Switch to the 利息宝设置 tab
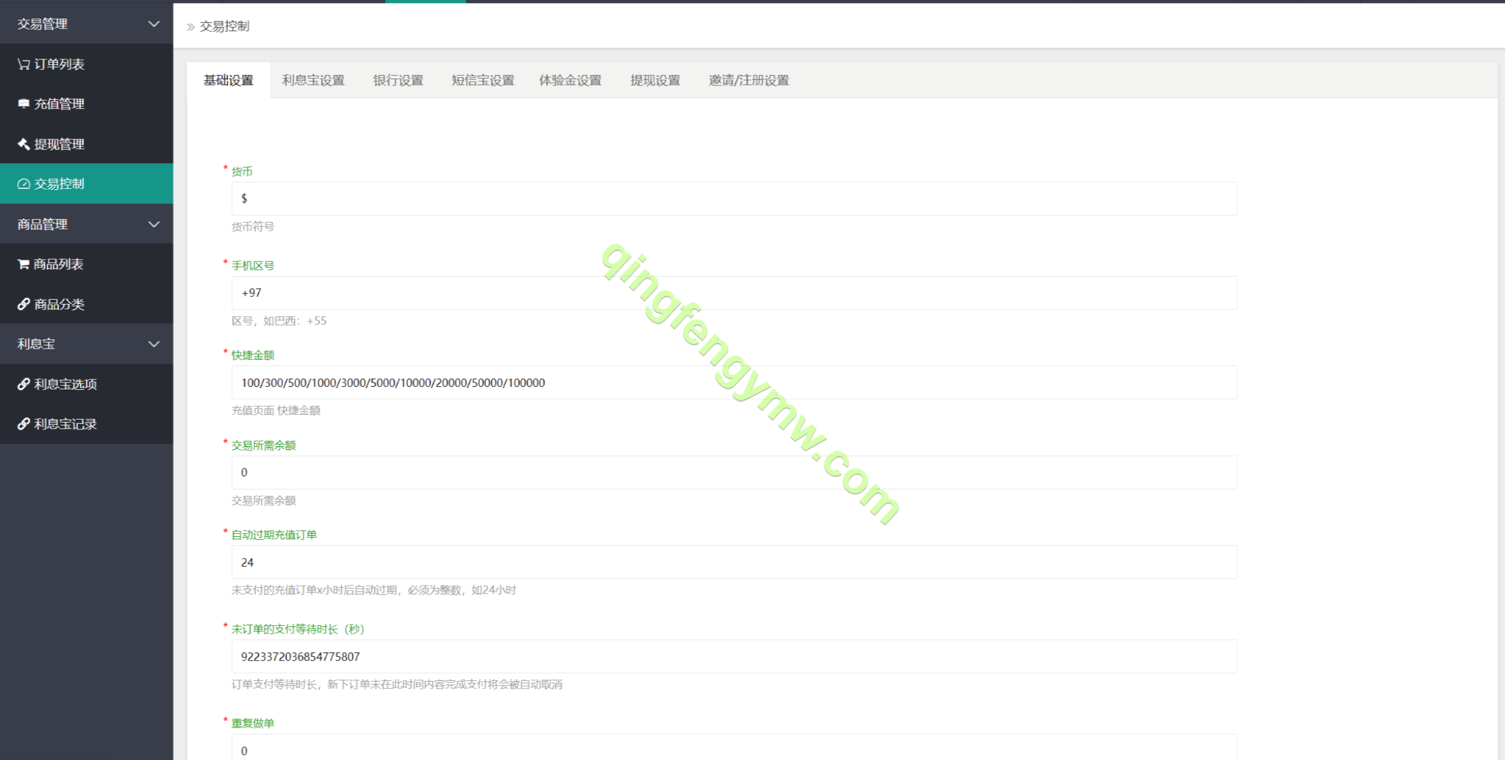This screenshot has height=760, width=1505. (313, 80)
